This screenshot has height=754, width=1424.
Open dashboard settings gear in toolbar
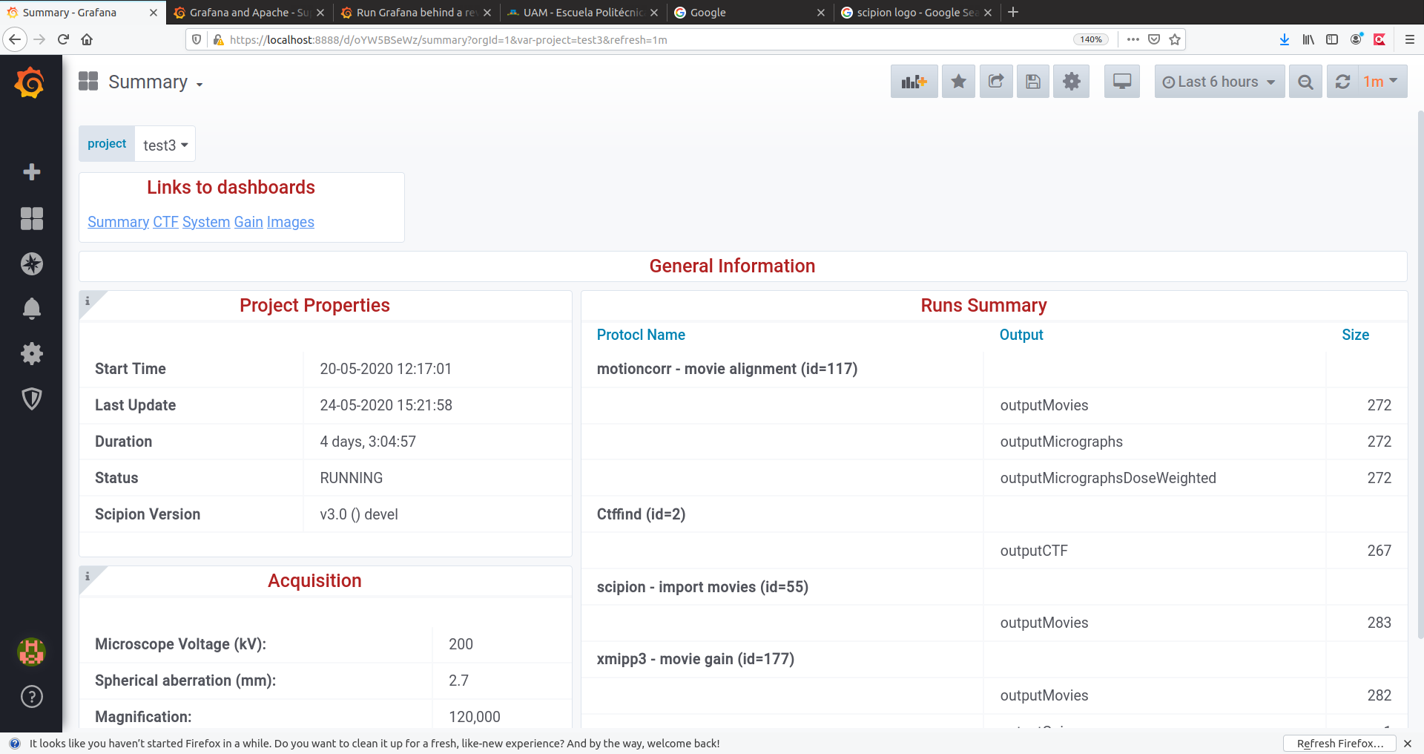1071,82
